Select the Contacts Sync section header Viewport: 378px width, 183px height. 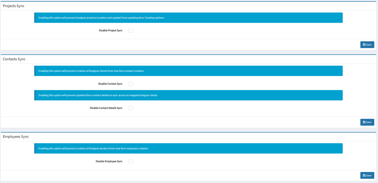coord(14,59)
